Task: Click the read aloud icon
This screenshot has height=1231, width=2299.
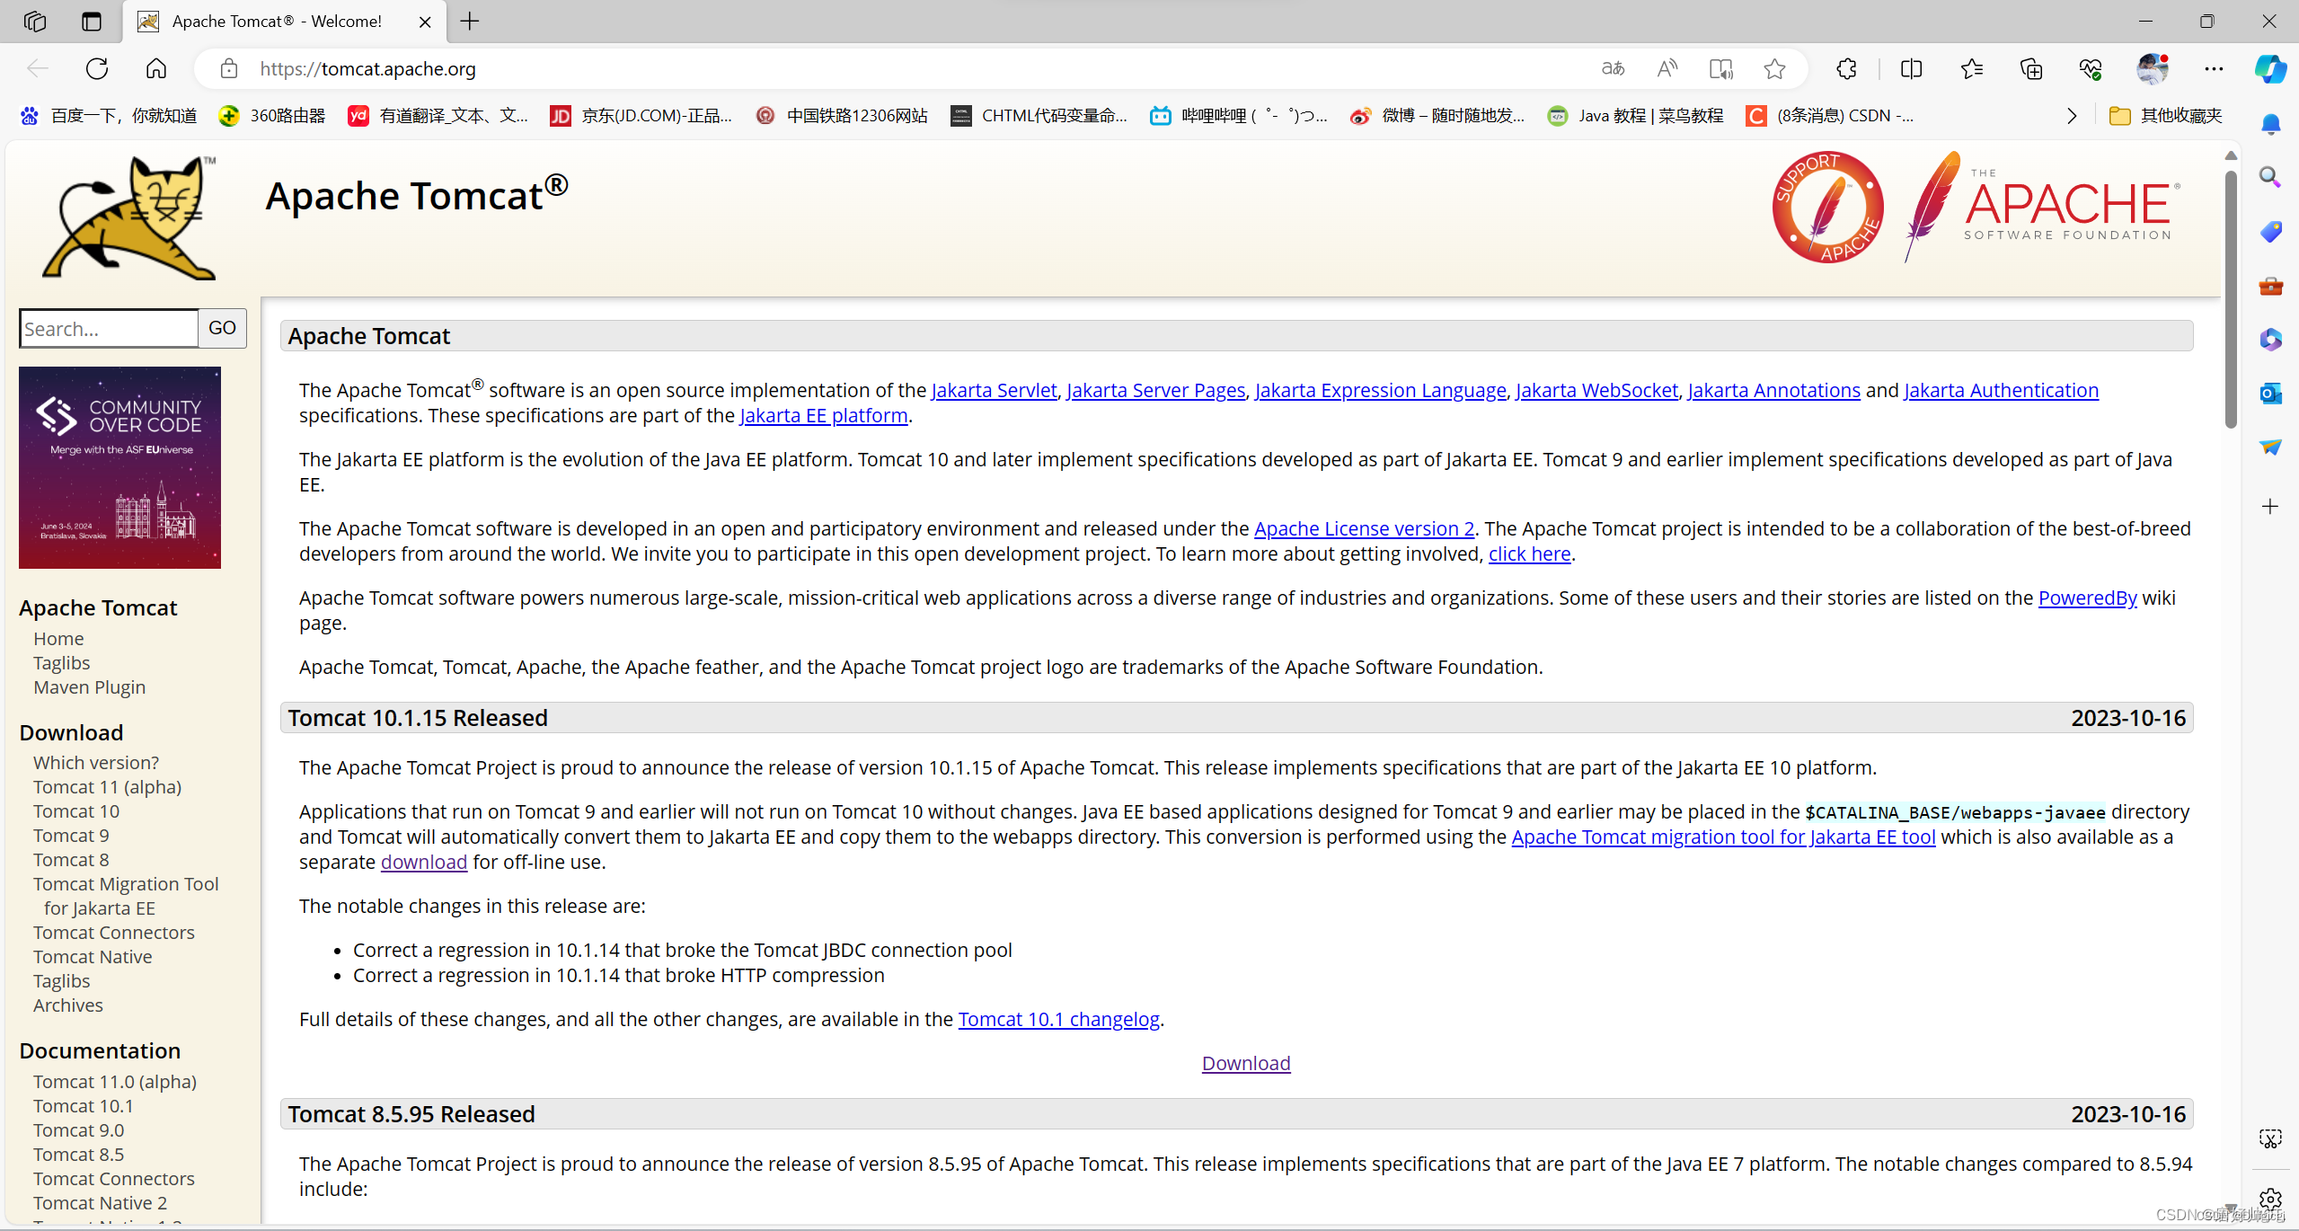Action: tap(1667, 68)
